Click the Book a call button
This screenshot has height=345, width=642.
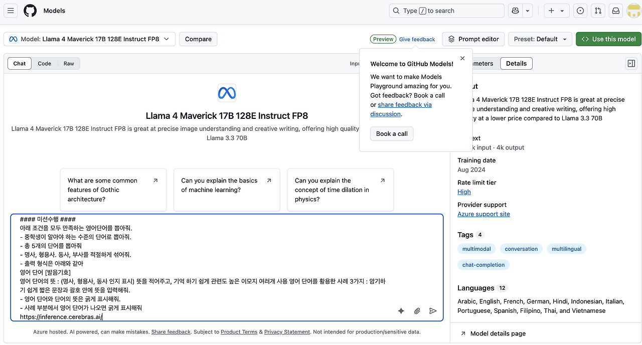tap(392, 134)
